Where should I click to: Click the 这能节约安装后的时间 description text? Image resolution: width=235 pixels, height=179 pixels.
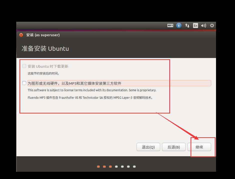[x=43, y=73]
